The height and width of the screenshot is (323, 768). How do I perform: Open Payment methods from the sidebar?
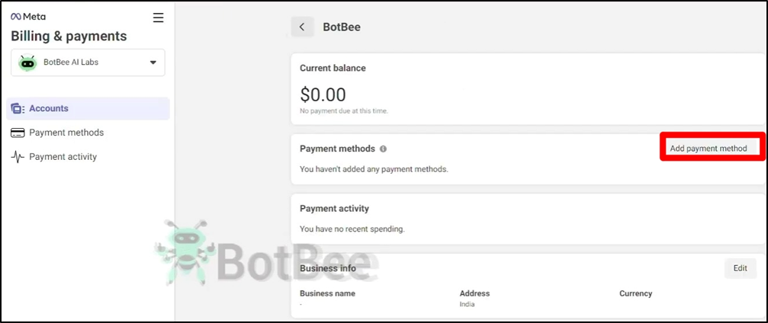point(66,133)
